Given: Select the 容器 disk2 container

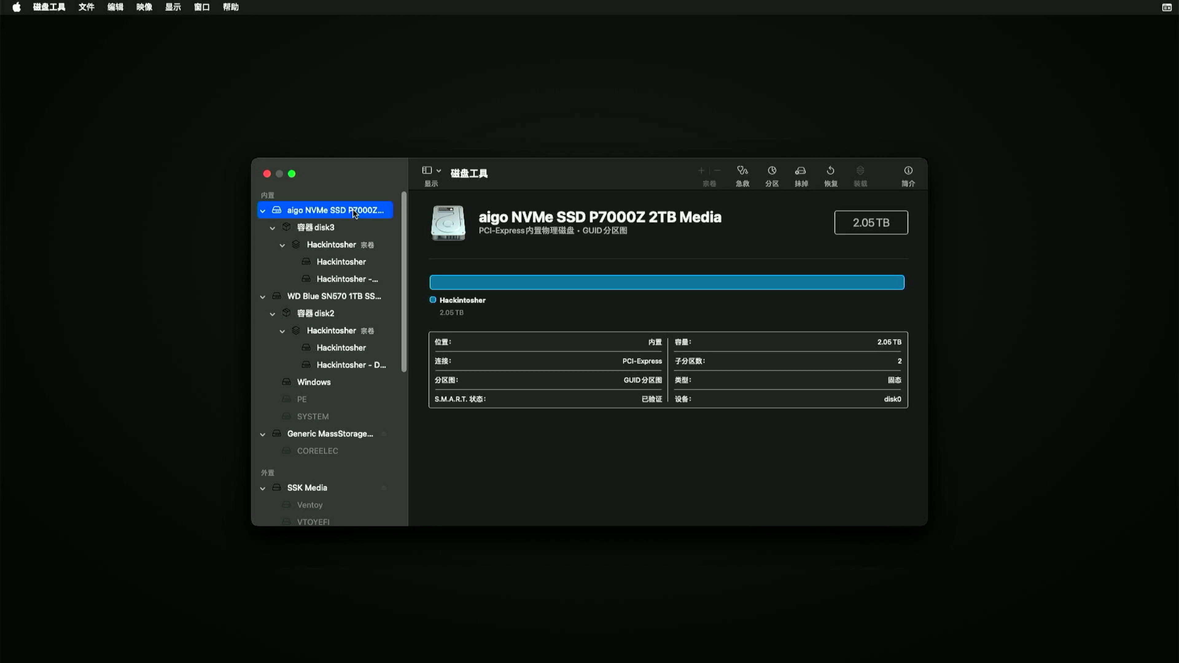Looking at the screenshot, I should pos(325,313).
